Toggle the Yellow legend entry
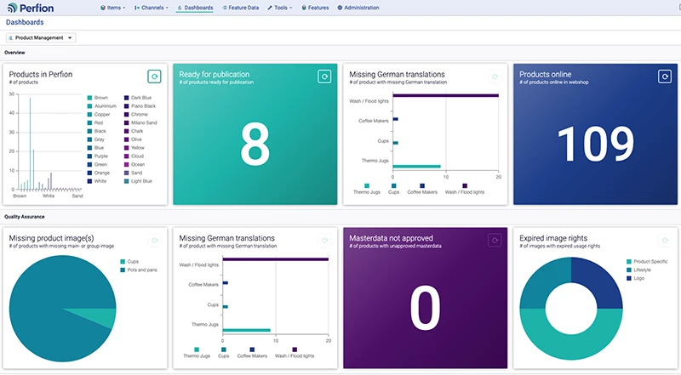This screenshot has height=375, width=681. (134, 148)
